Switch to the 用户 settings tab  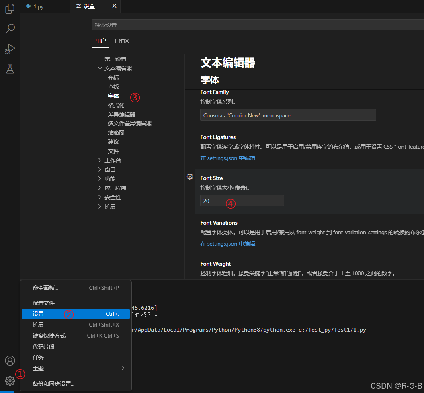point(100,41)
